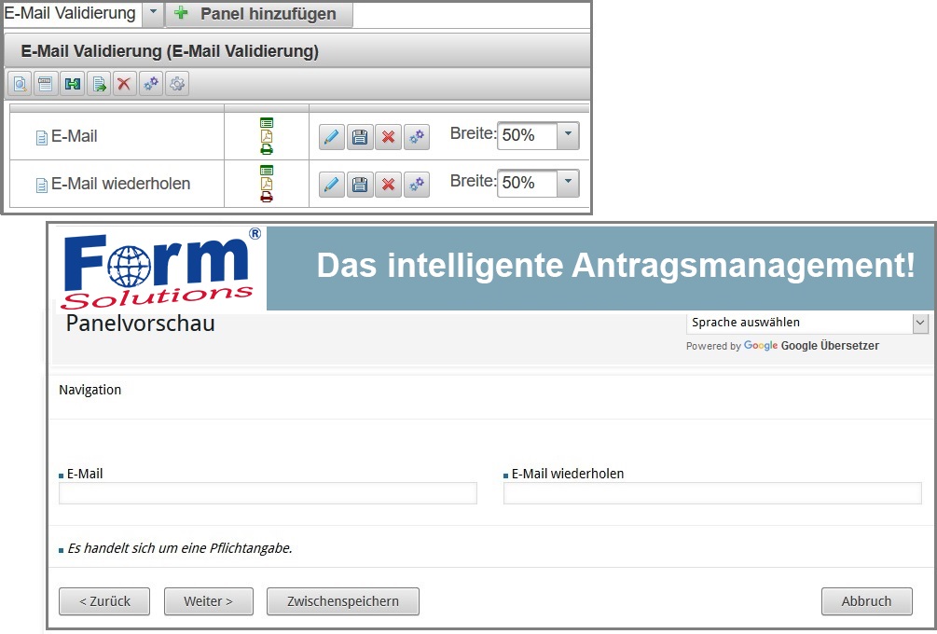
Task: Click the Zwischenspeichern button
Action: tap(342, 601)
